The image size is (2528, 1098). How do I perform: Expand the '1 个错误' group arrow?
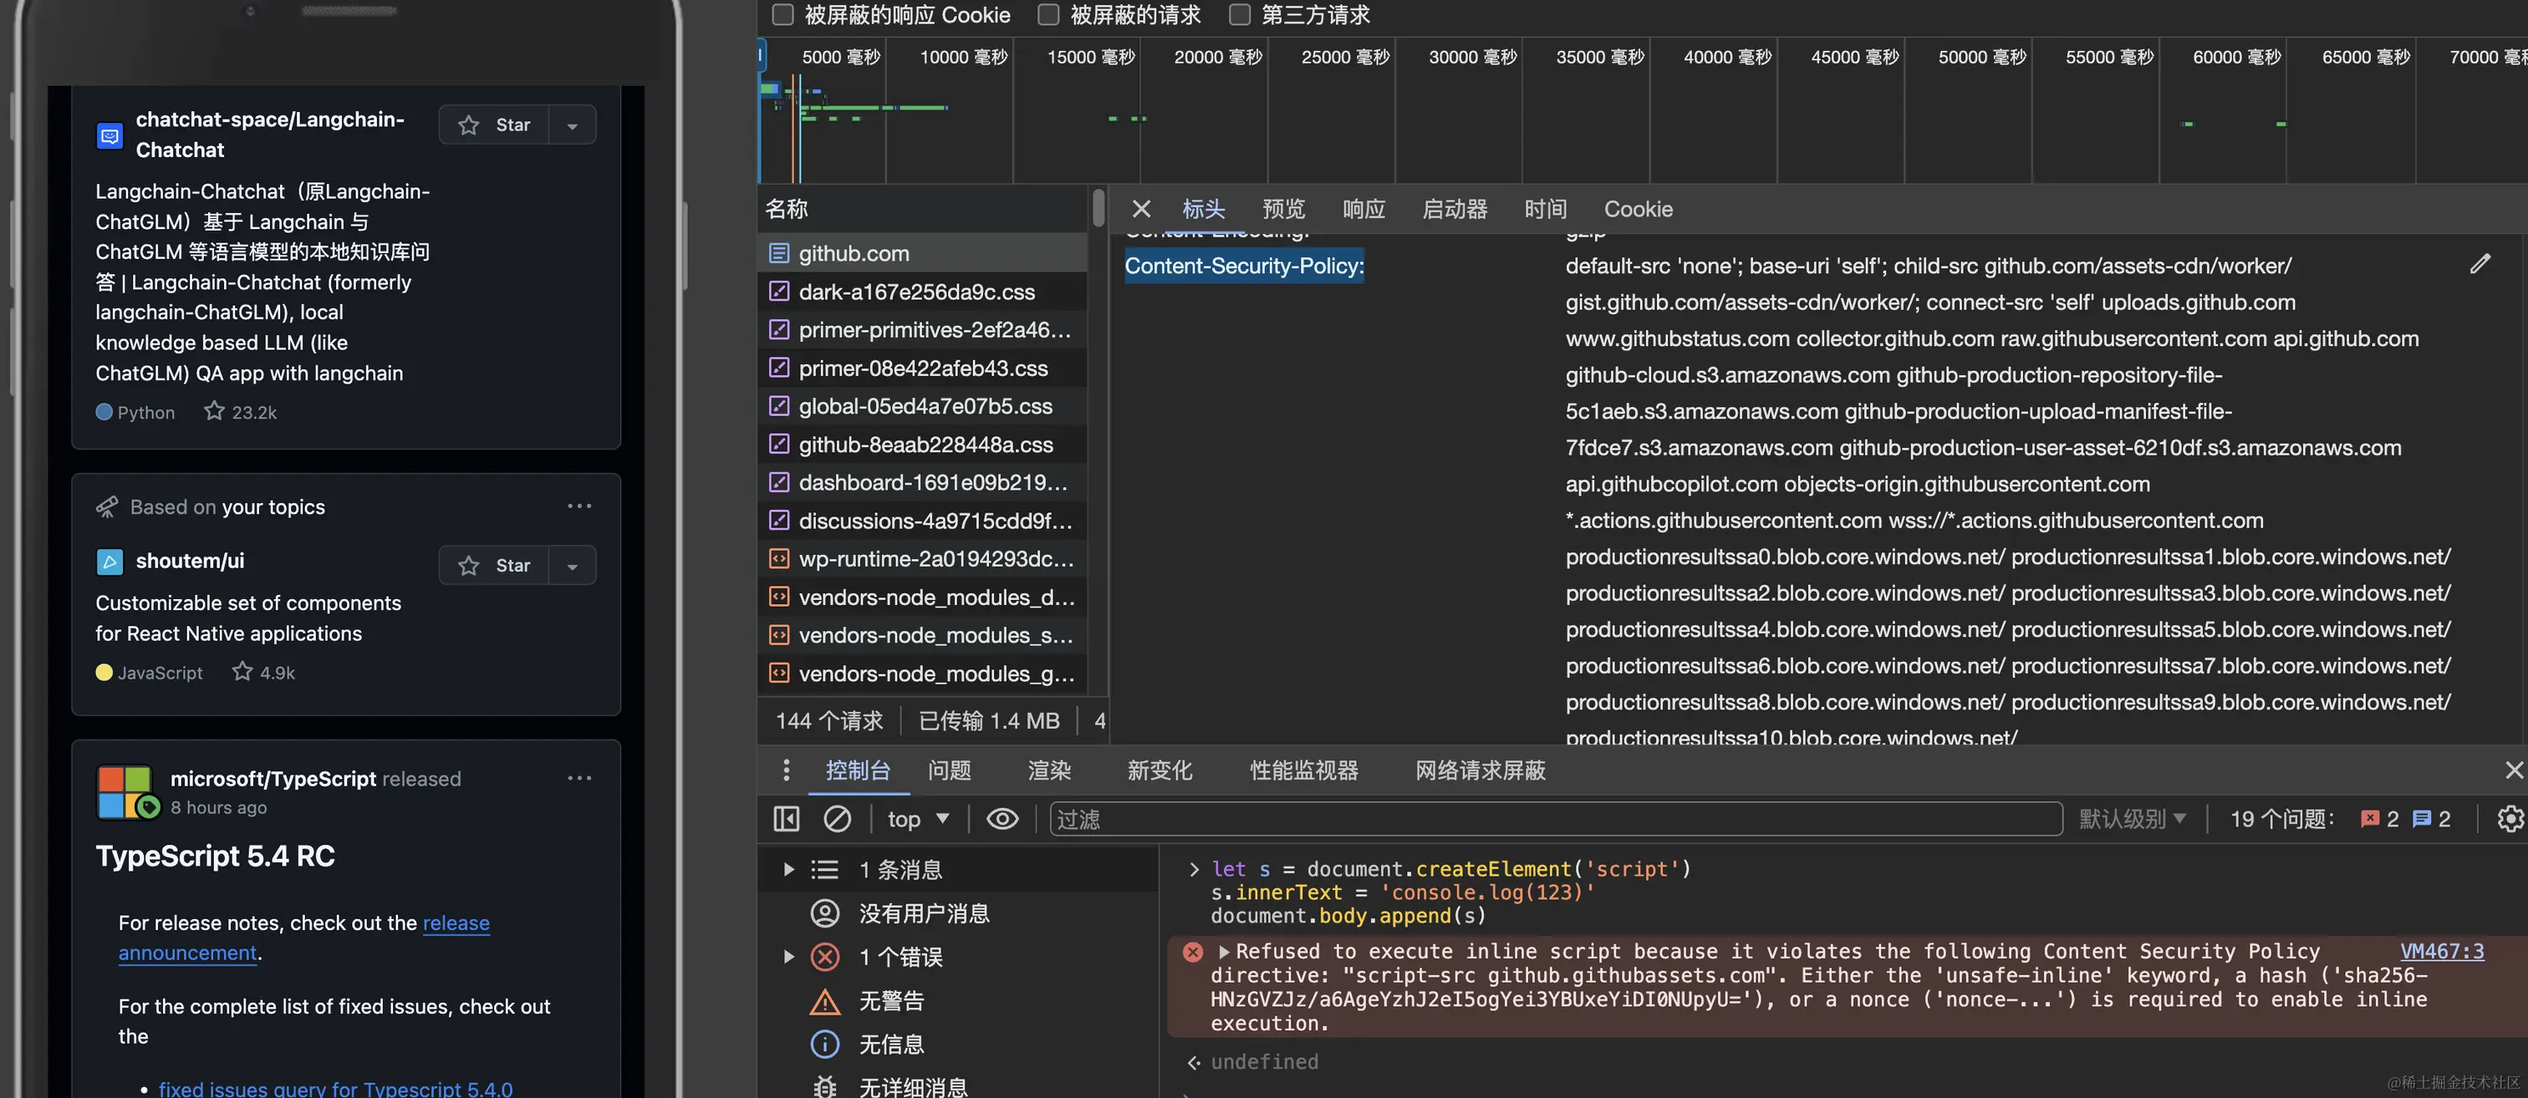pyautogui.click(x=788, y=957)
